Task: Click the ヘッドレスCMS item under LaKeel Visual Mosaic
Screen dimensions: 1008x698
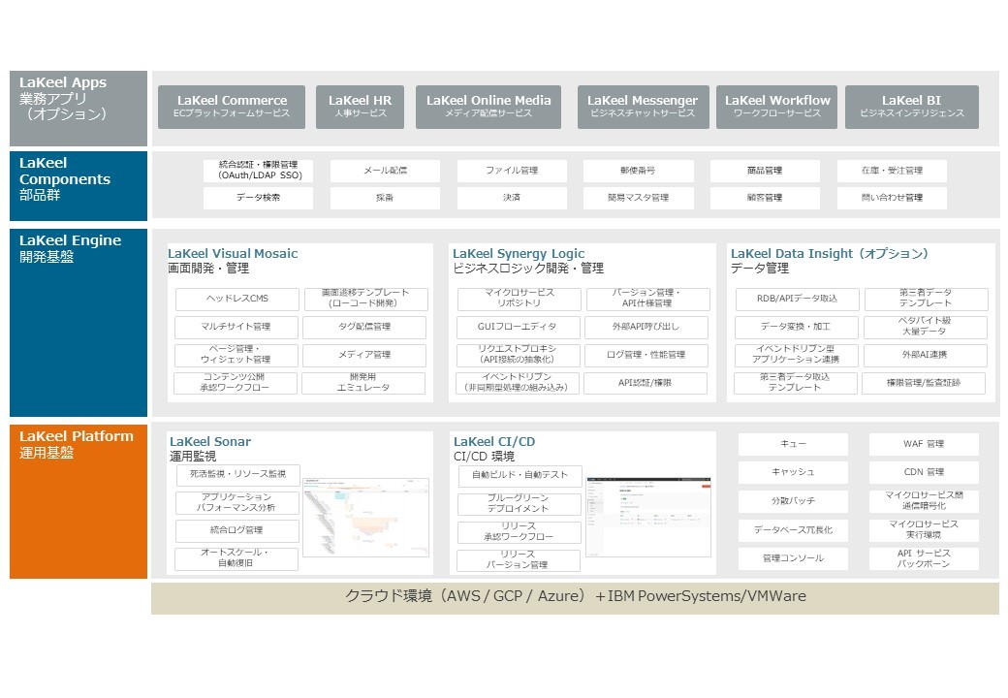Action: (236, 300)
